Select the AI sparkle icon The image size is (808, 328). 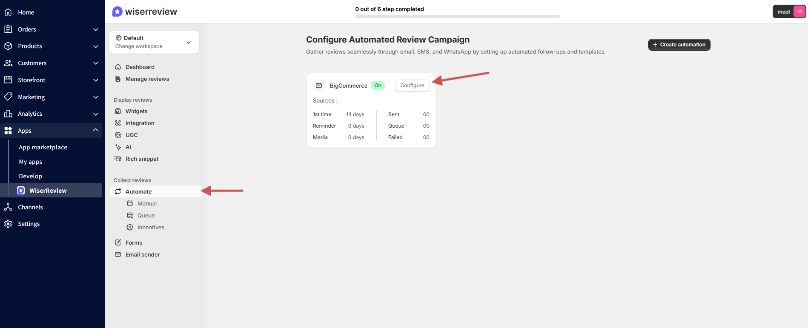[118, 147]
